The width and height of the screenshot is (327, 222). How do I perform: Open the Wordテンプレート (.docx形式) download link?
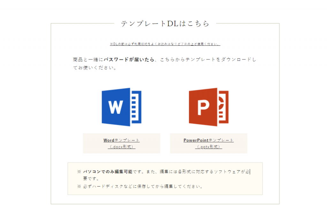click(x=121, y=140)
